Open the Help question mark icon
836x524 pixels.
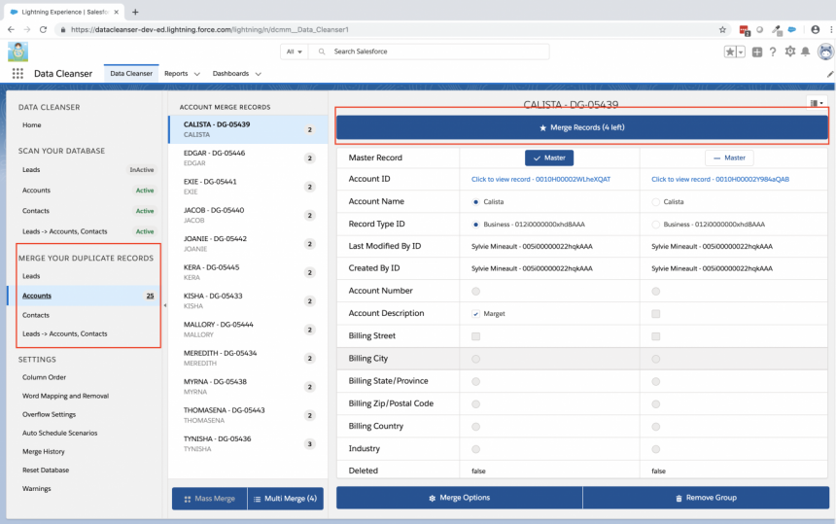pos(773,52)
